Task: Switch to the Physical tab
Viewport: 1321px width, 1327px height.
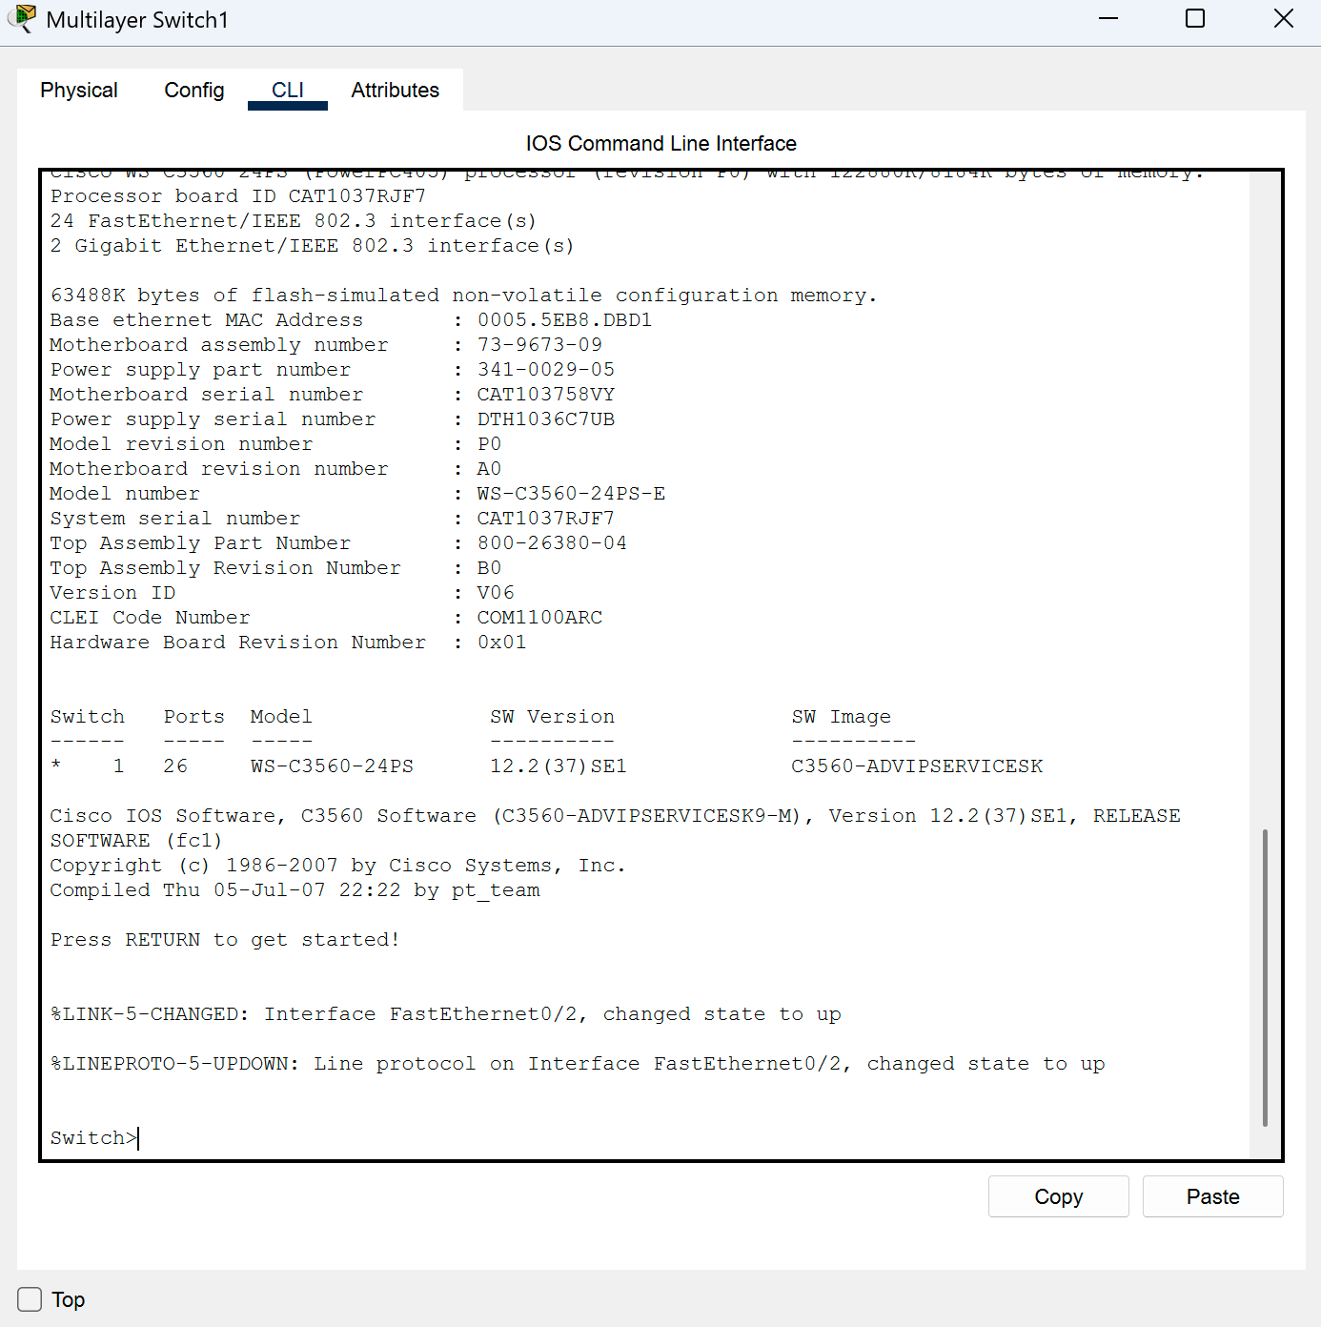Action: (79, 91)
